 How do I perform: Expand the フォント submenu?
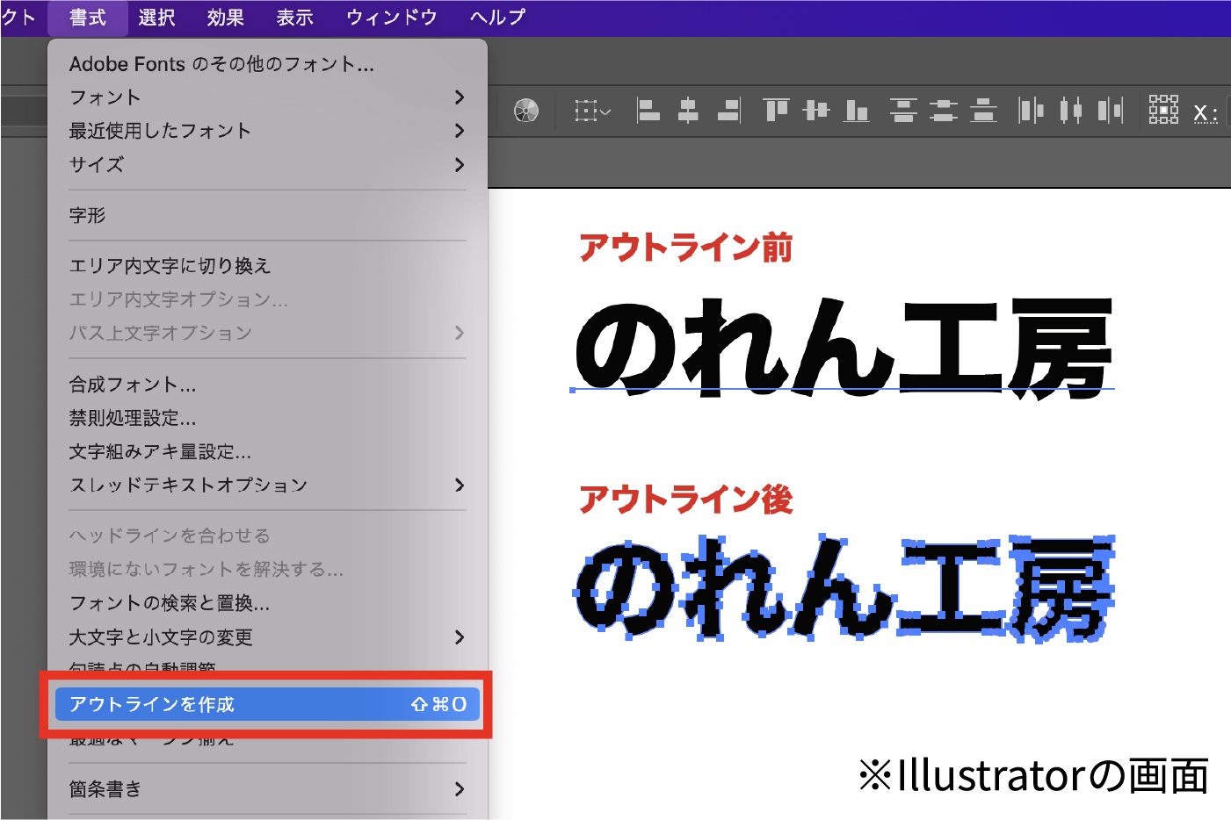pos(267,97)
